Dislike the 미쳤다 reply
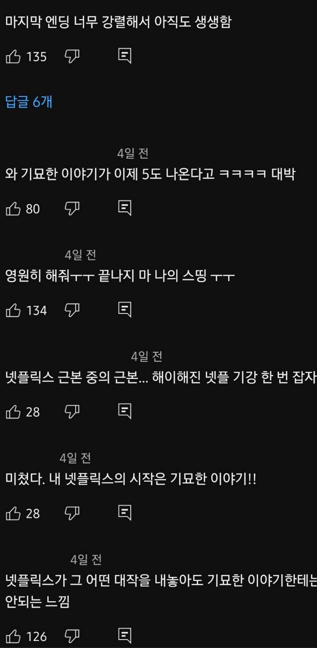The width and height of the screenshot is (317, 648). (x=72, y=514)
